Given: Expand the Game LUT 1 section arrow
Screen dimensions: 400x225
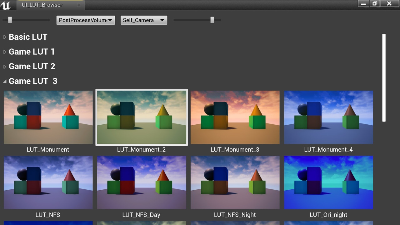Looking at the screenshot, I should (5, 52).
